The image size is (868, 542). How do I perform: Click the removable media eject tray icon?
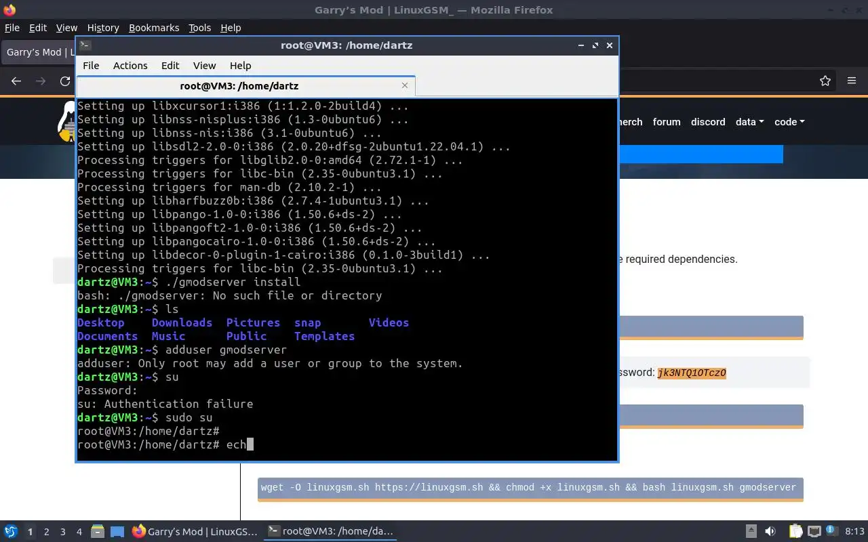pyautogui.click(x=751, y=532)
